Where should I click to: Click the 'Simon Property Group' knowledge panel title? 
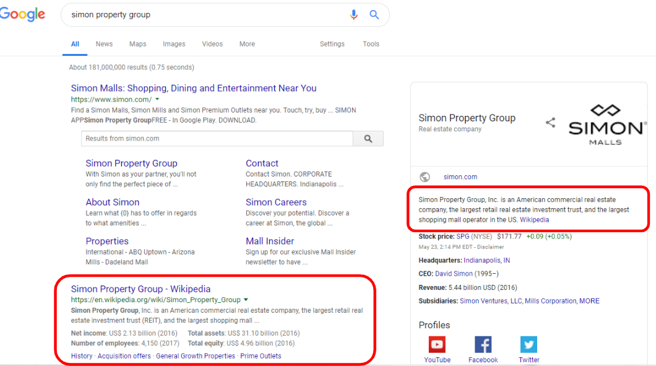pyautogui.click(x=467, y=118)
